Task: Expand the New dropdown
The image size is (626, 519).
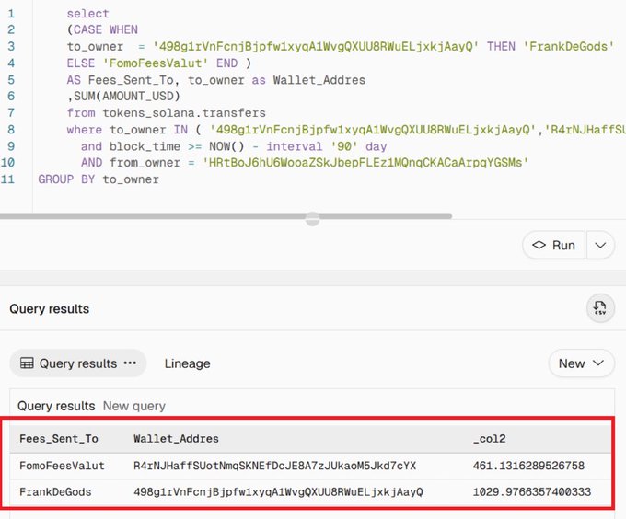Action: (x=581, y=363)
